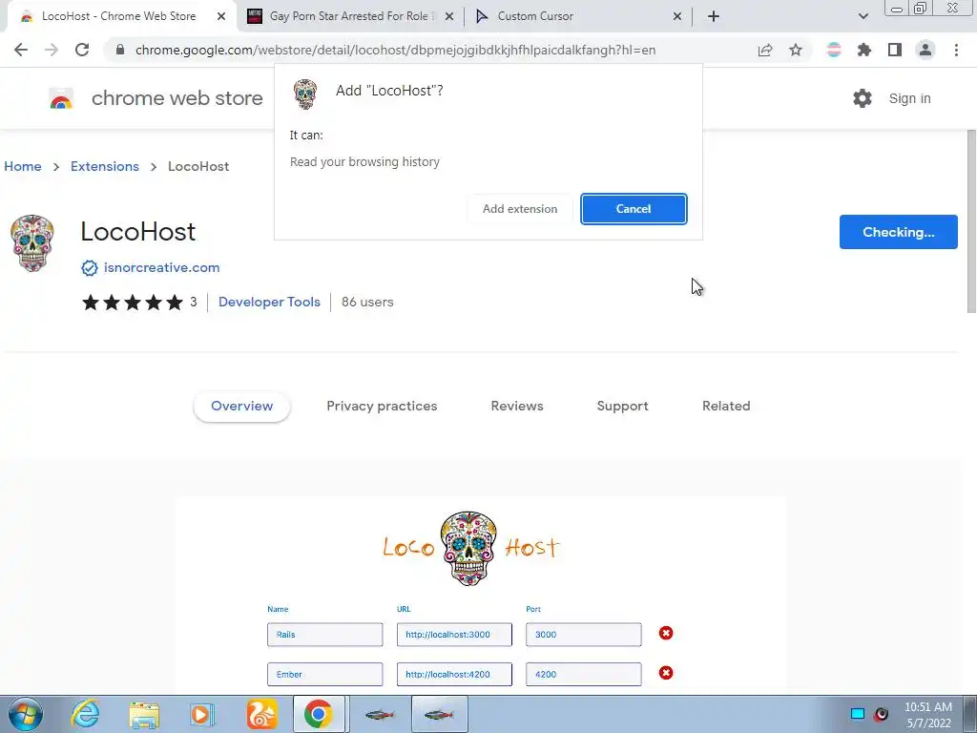
Task: Click the Loco Host skull banner image
Action: click(x=468, y=549)
